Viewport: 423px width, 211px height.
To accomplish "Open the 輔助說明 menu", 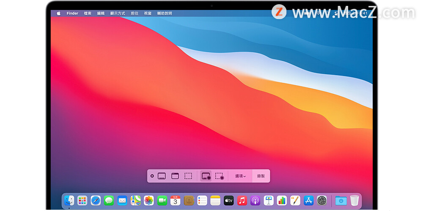I will 165,13.
